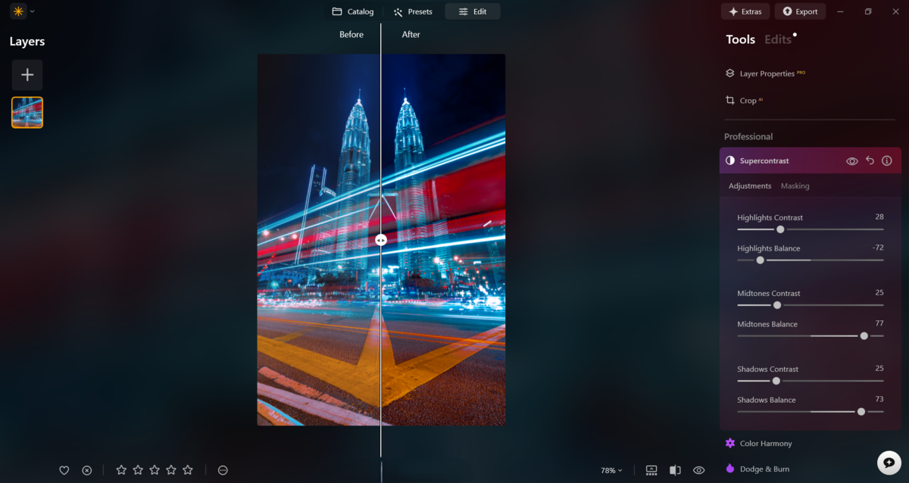Viewport: 909px width, 483px height.
Task: Reset Supercontrast adjustments with the undo icon
Action: [x=869, y=160]
